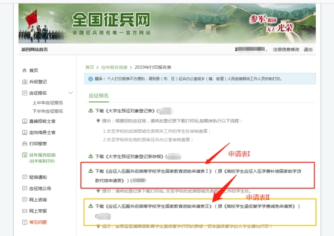Open 上半年应征报名 submenu item
This screenshot has width=334, height=236.
click(x=48, y=103)
